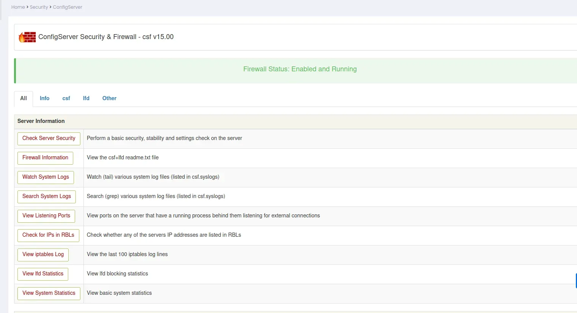Go to the Security breadcrumb link
This screenshot has width=577, height=313.
tap(39, 7)
